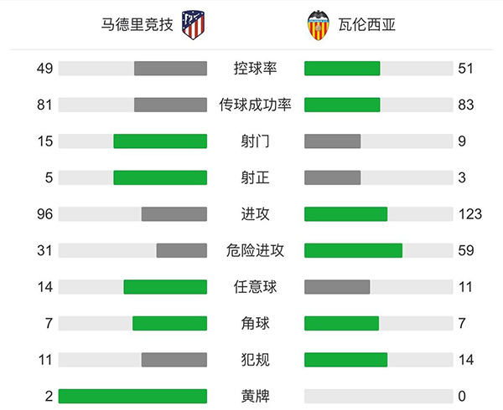The width and height of the screenshot is (503, 410).
Task: Click the Valencia club crest
Action: [318, 25]
